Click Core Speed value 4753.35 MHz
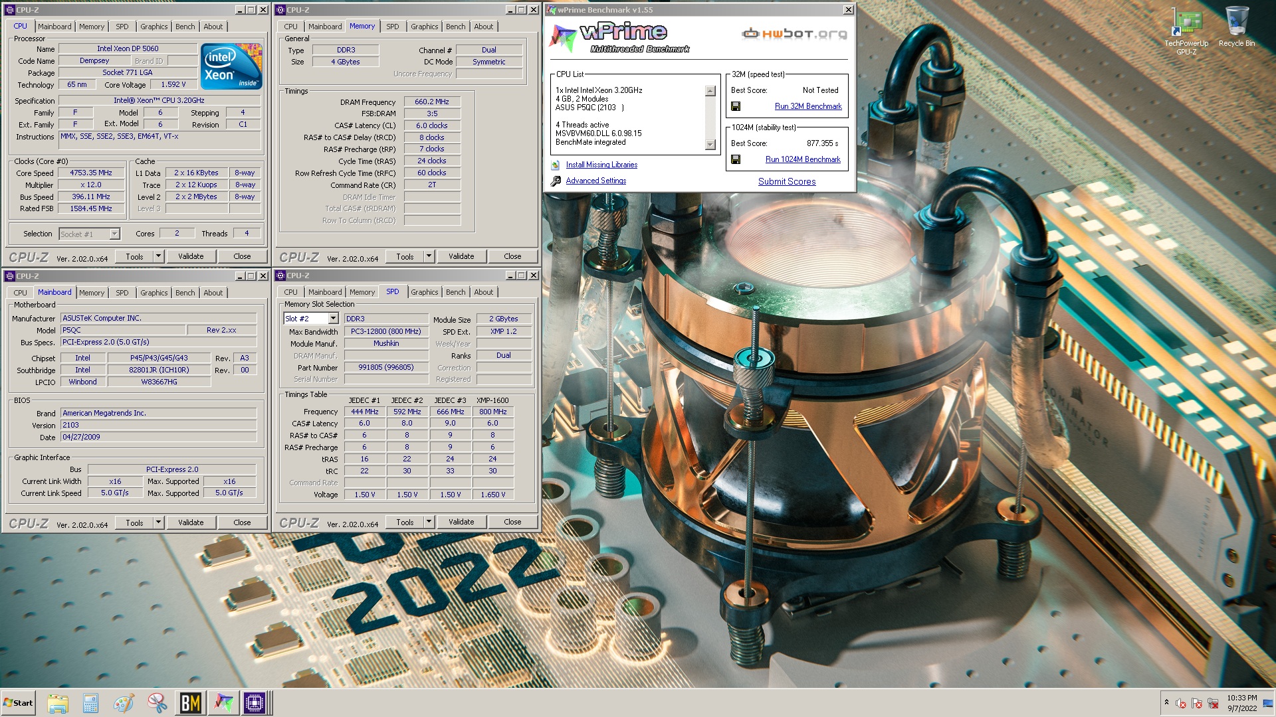This screenshot has height=717, width=1276. point(91,173)
